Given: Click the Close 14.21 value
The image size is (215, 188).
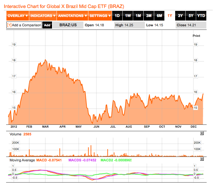Looking at the screenshot, I should 186,25.
